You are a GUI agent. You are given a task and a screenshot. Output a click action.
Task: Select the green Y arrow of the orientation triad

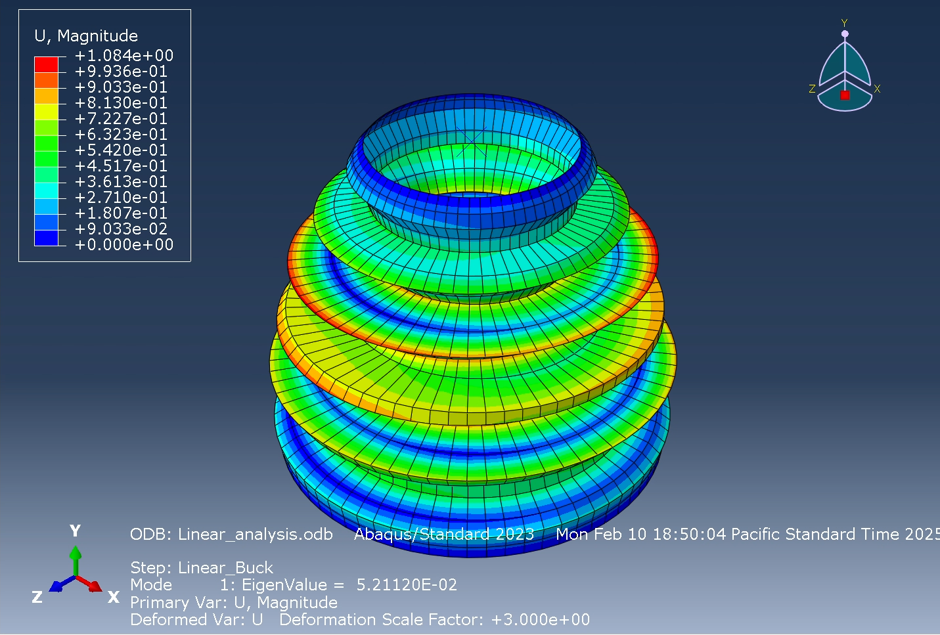coord(76,555)
